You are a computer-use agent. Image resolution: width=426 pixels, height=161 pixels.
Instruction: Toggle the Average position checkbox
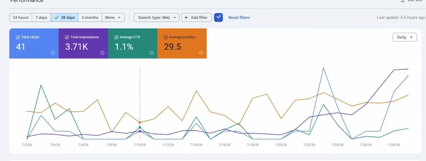166,37
